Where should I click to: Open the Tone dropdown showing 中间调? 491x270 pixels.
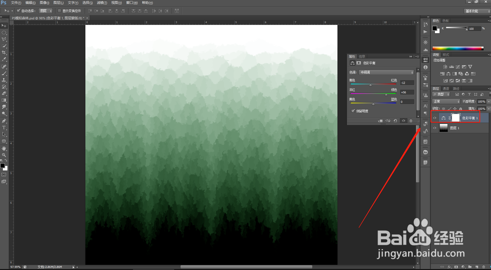[x=386, y=73]
